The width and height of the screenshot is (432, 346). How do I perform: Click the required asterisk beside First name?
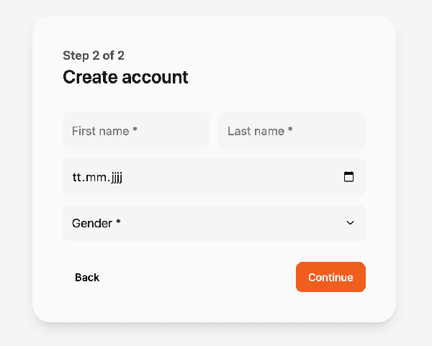135,131
